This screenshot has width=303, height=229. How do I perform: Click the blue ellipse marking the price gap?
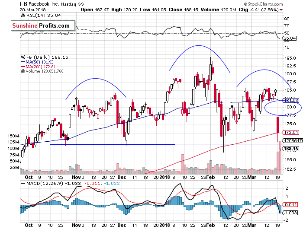[x=283, y=108]
